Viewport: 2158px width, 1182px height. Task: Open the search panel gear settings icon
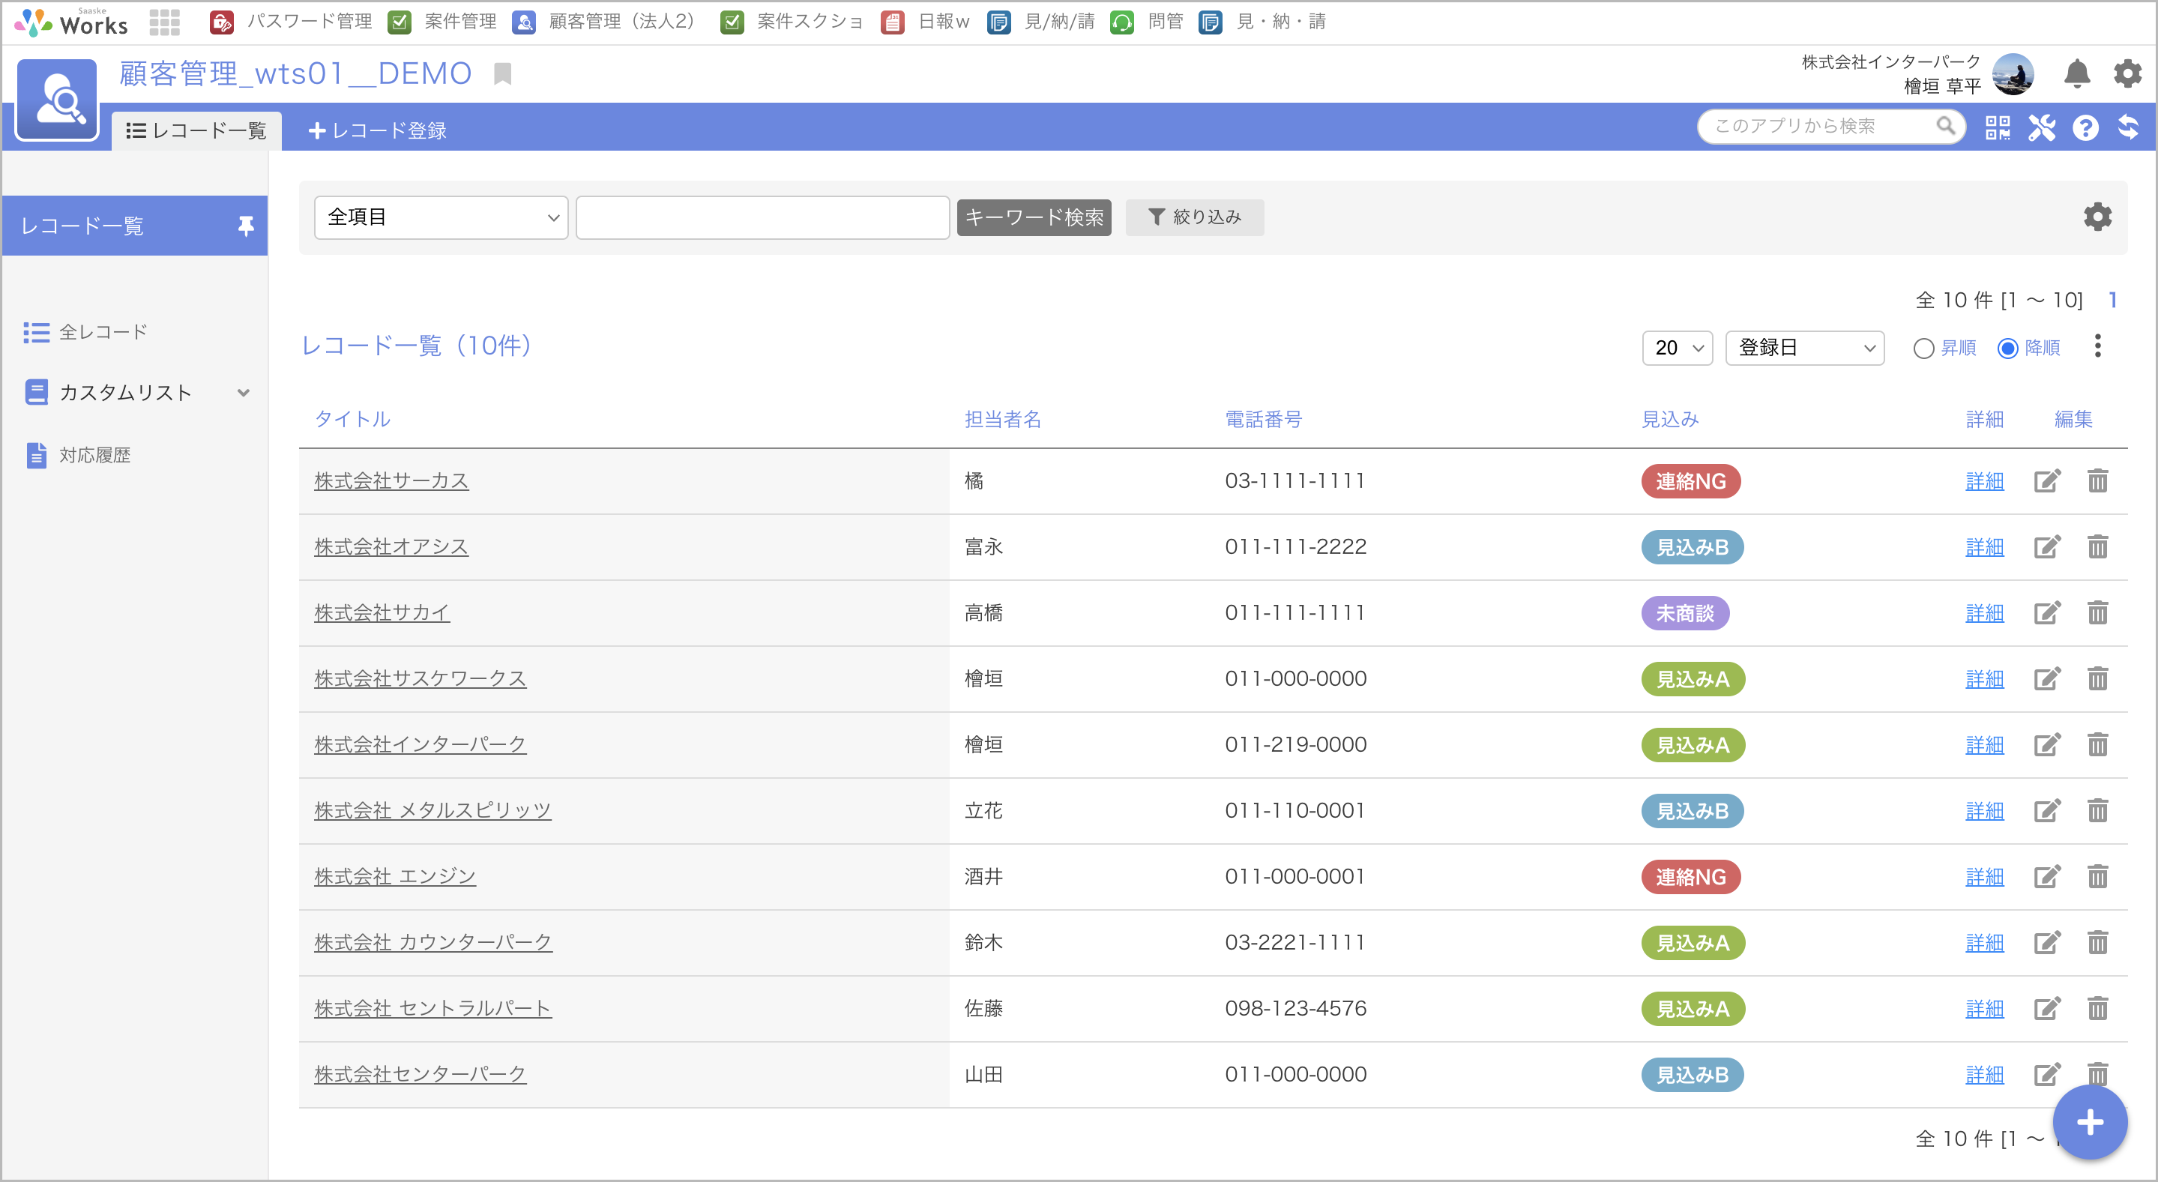(2097, 217)
